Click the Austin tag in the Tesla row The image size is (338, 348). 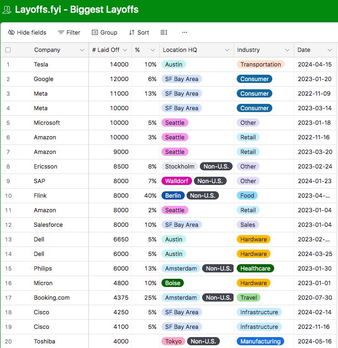point(173,64)
